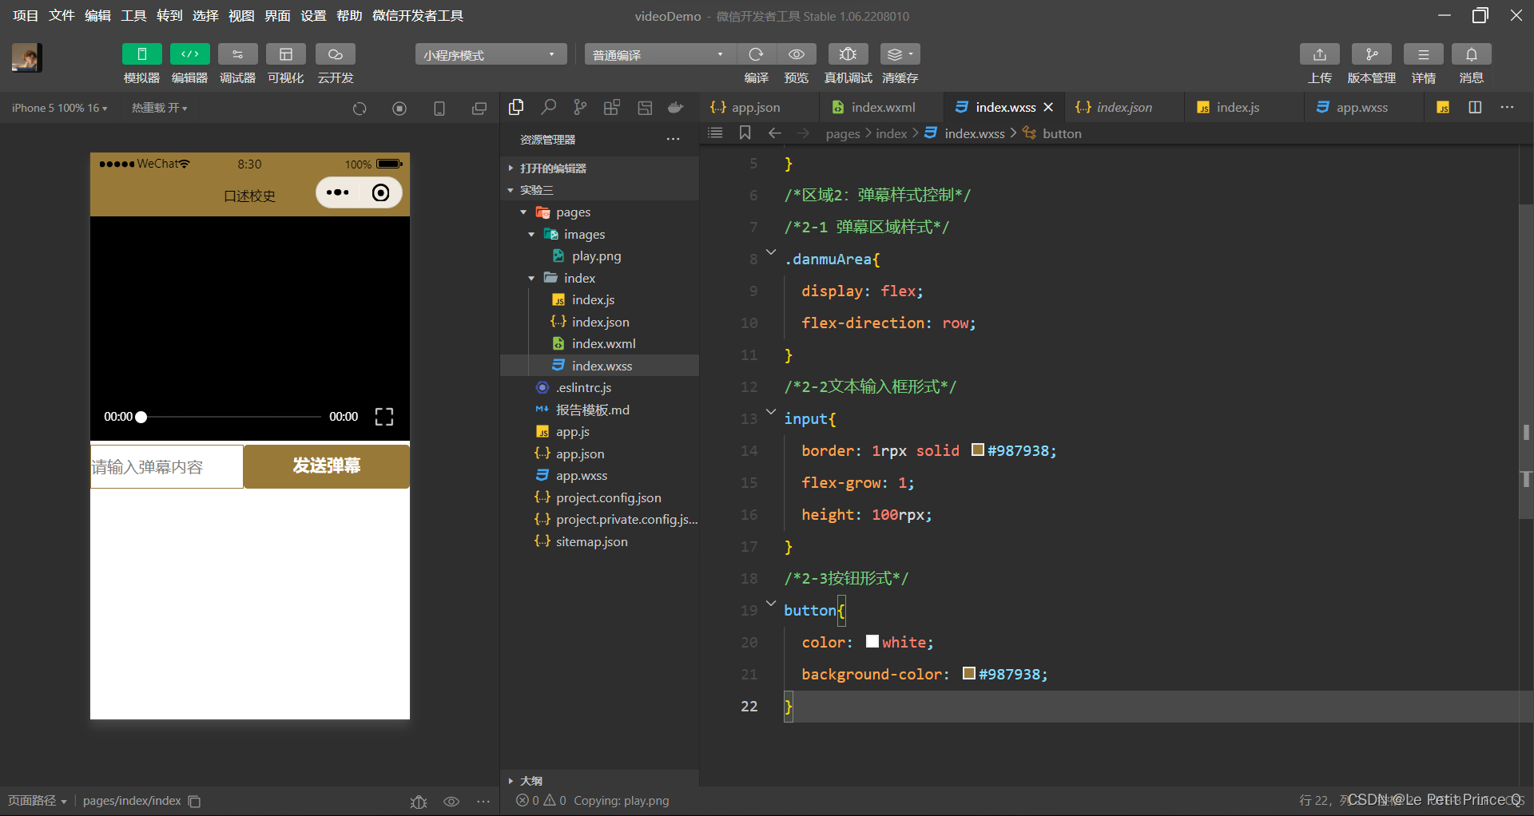
Task: Open the 工具 menu
Action: (133, 15)
